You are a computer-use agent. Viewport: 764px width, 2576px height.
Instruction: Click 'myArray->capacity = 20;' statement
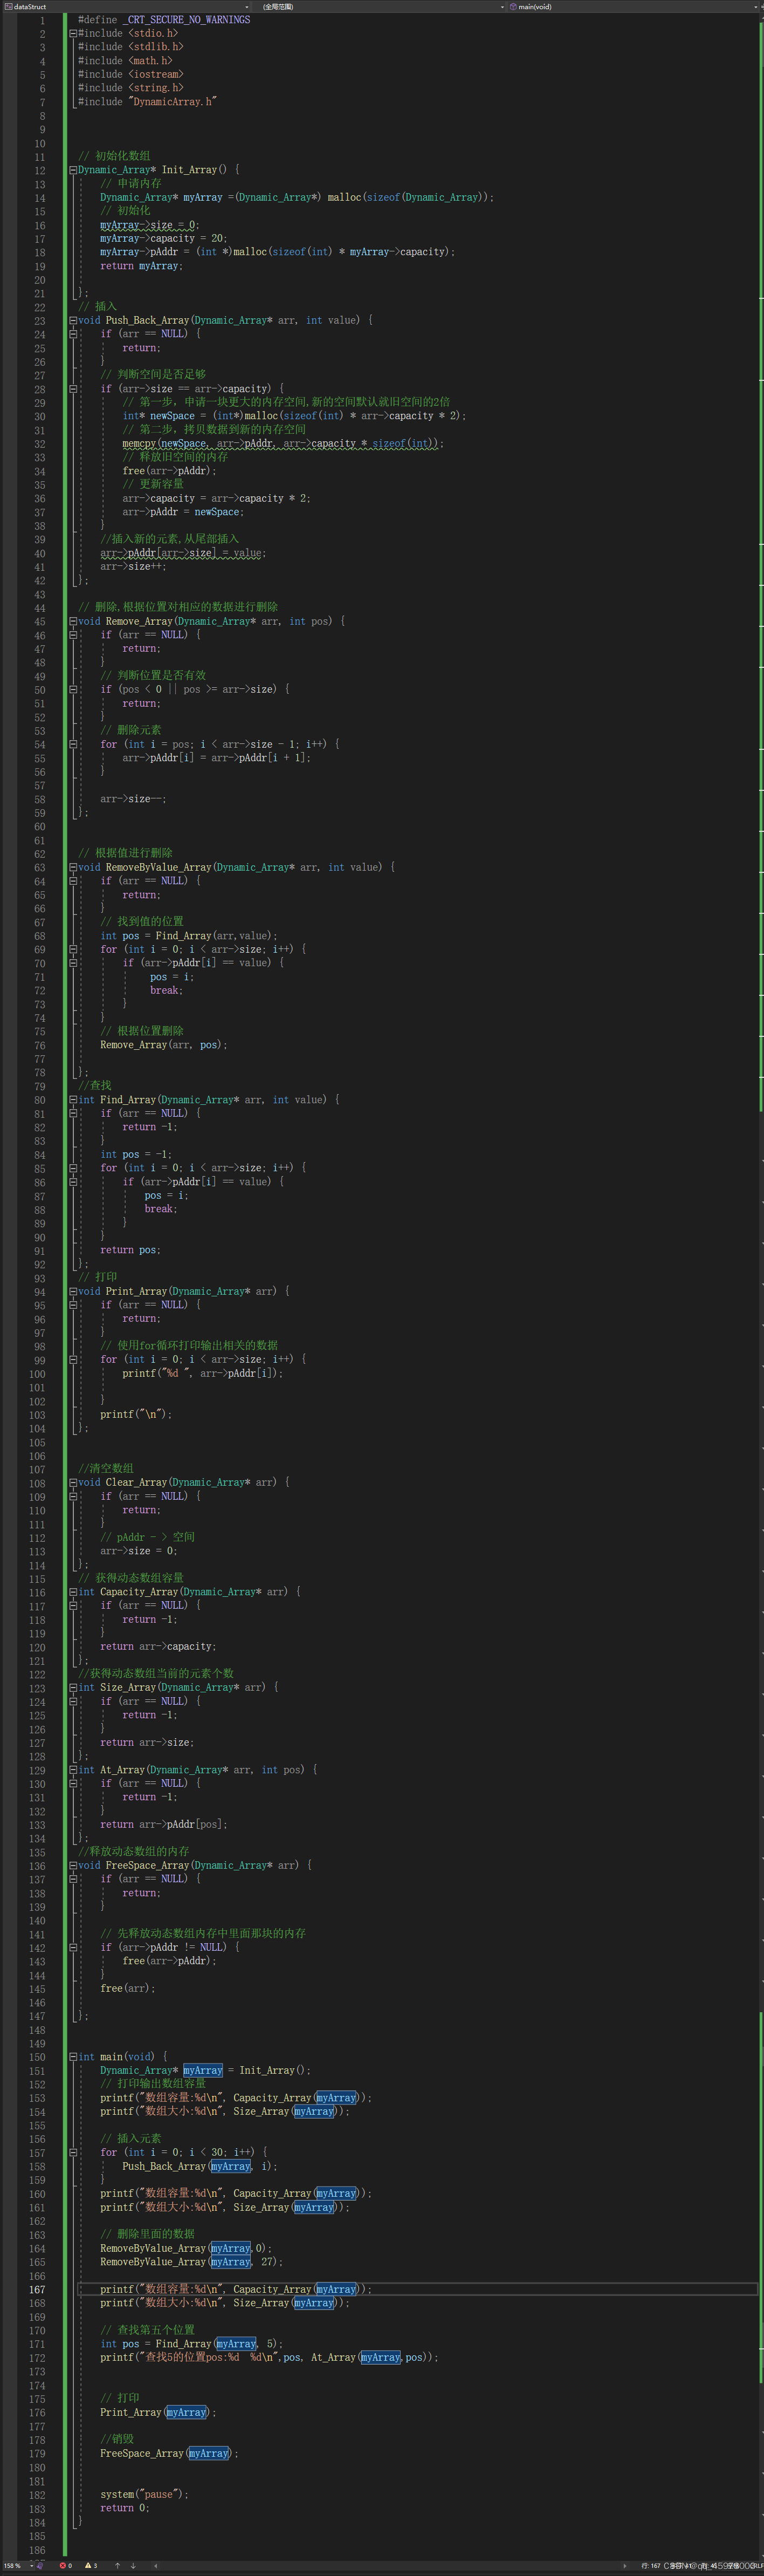pyautogui.click(x=164, y=238)
